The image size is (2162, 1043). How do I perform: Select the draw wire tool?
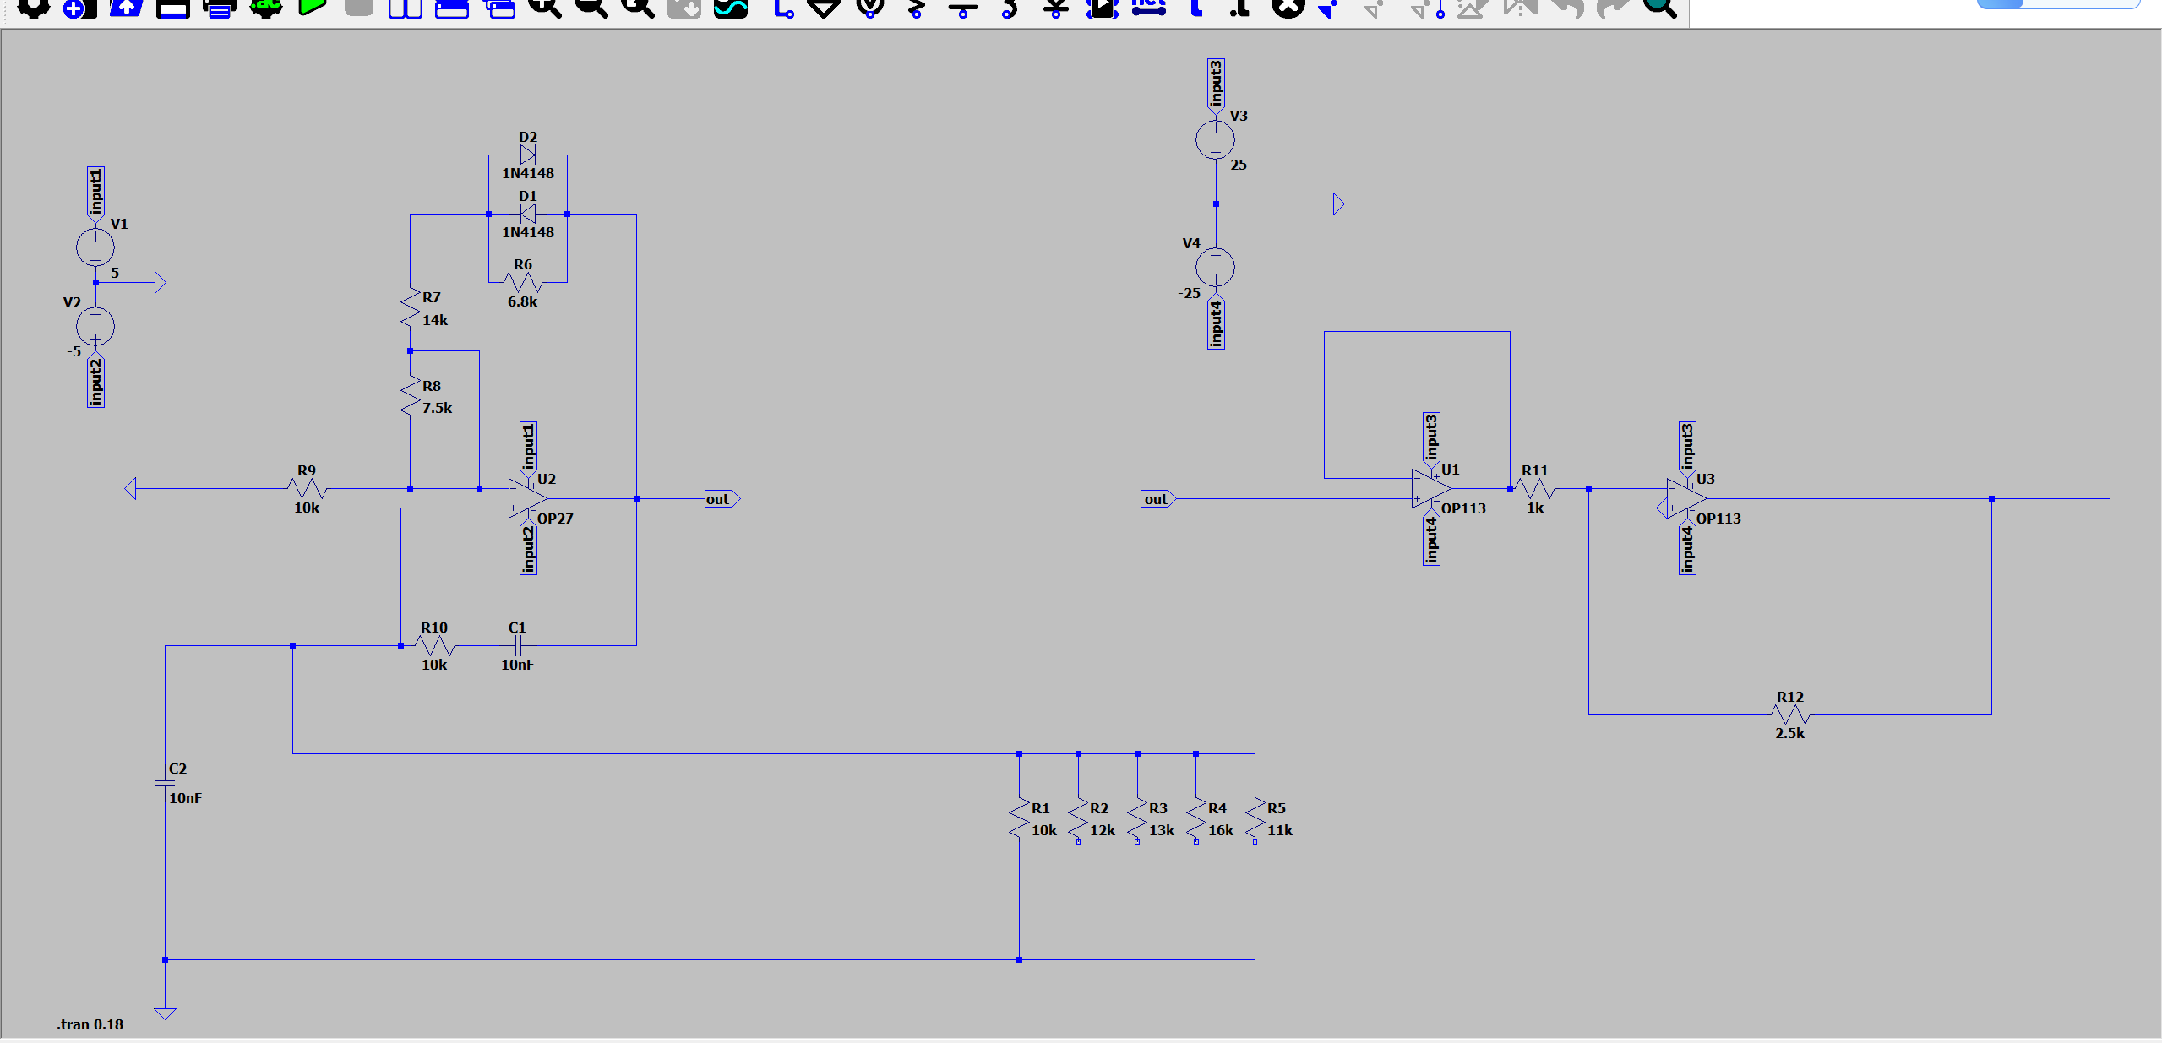783,8
